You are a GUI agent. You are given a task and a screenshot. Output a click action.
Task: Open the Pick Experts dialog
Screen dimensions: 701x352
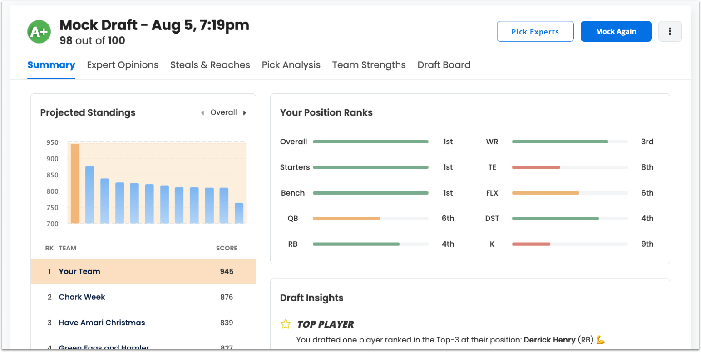click(535, 31)
